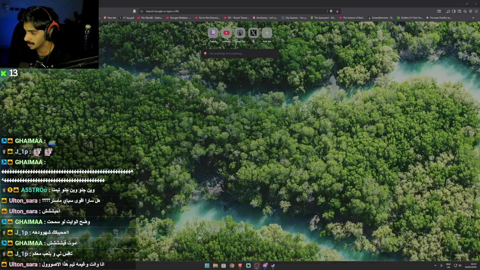
Task: Open OBS Studio from the taskbar
Action: tap(256, 265)
